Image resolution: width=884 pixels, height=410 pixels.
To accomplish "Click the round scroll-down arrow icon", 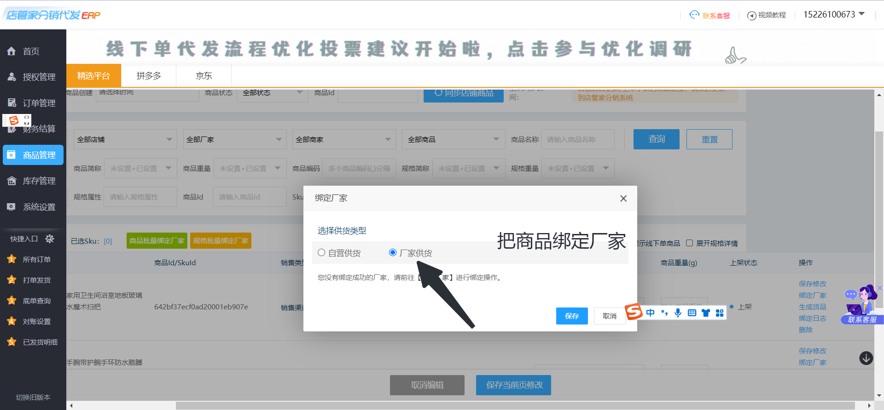I will pyautogui.click(x=866, y=358).
